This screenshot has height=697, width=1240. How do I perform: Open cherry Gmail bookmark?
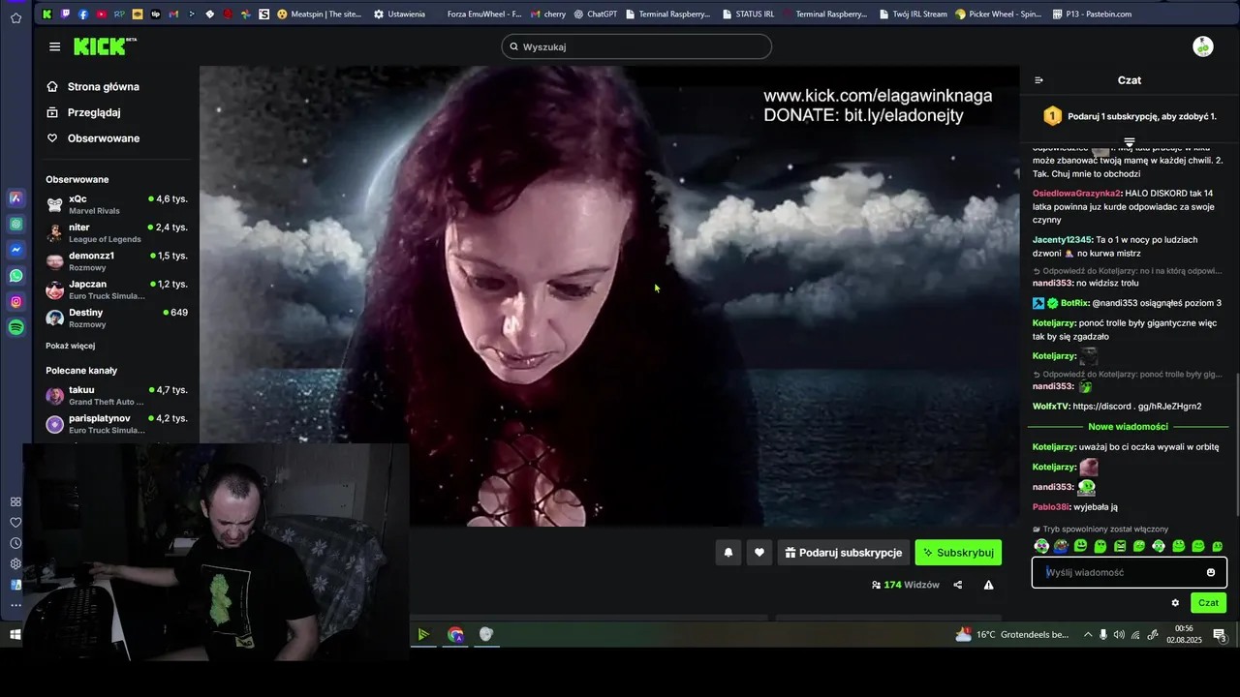click(548, 15)
